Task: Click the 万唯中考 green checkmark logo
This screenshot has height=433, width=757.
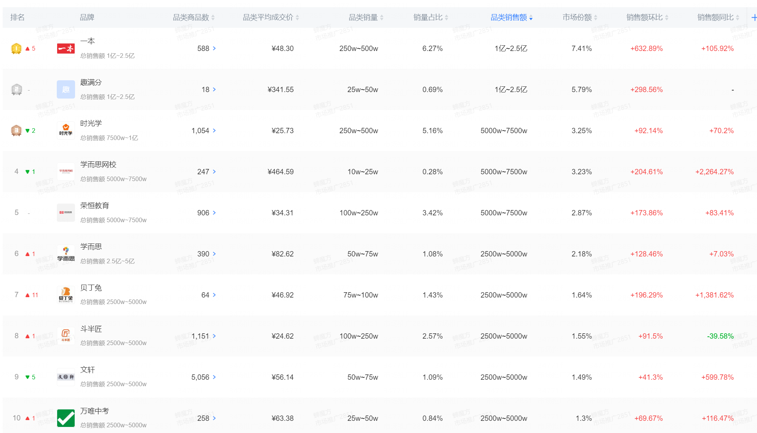Action: click(x=66, y=418)
